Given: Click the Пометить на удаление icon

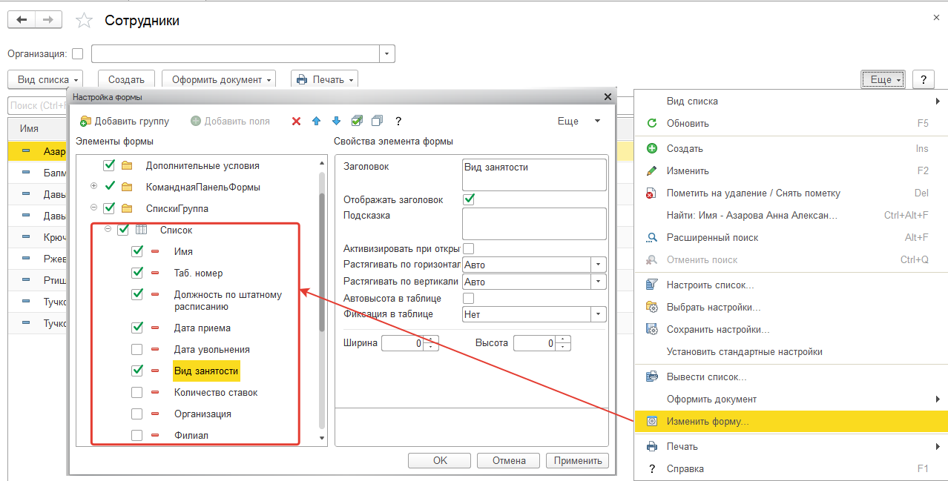Looking at the screenshot, I should (x=652, y=193).
